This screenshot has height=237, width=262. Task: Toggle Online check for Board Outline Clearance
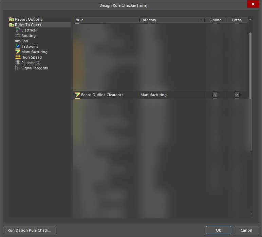[215, 95]
